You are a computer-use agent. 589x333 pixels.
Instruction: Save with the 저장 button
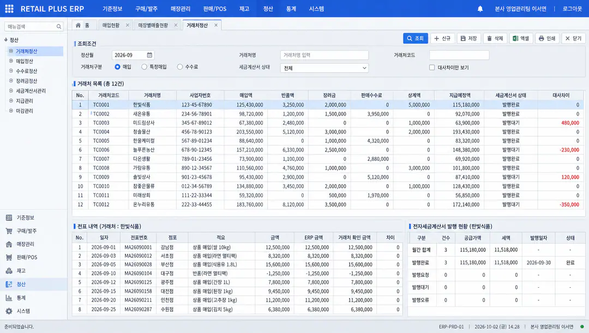469,38
